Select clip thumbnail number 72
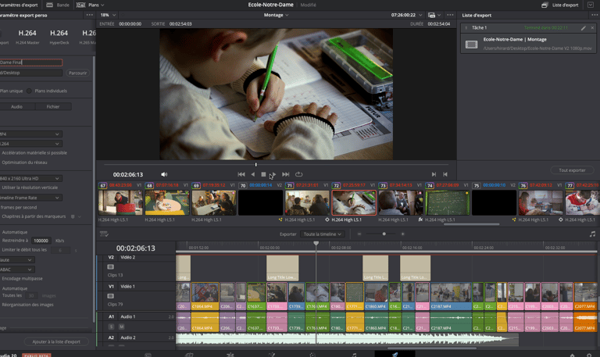Screen dimensions: 600x357 [x=354, y=203]
